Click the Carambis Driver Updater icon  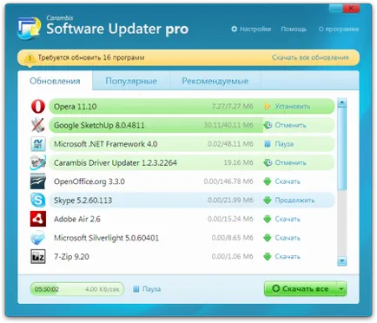click(x=38, y=162)
